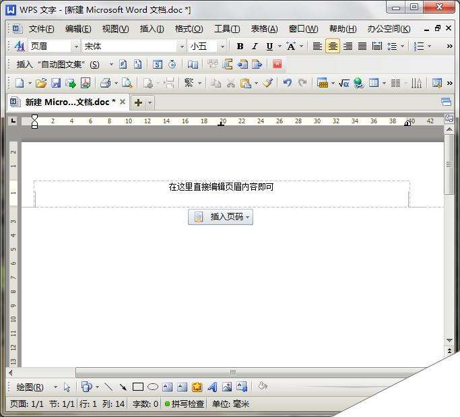Open the 文件 menu
Image resolution: width=460 pixels, height=417 pixels.
click(41, 29)
